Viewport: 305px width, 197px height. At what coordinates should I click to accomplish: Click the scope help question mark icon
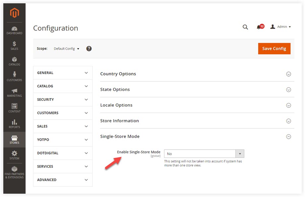point(89,49)
